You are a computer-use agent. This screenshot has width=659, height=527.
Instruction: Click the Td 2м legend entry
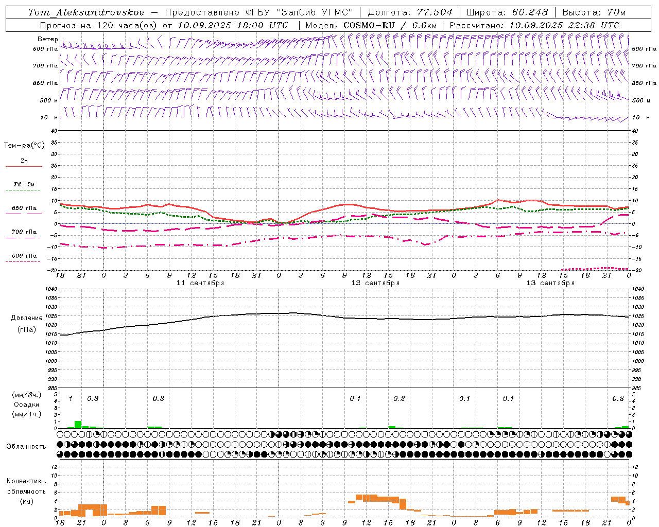(x=24, y=184)
